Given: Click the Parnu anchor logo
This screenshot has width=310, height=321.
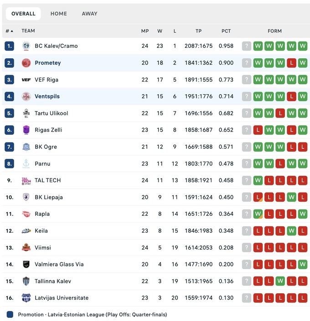Looking at the screenshot, I should (26, 164).
